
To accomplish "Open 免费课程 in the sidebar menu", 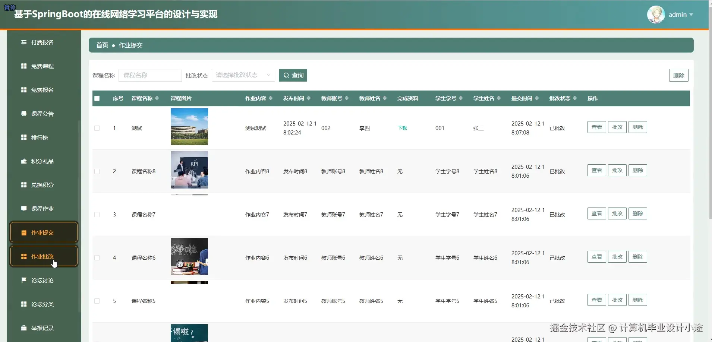I will (x=42, y=66).
